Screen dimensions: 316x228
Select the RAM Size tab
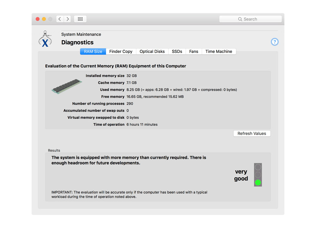click(93, 51)
